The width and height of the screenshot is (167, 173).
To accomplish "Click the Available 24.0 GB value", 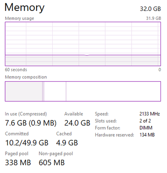I will pyautogui.click(x=77, y=123).
